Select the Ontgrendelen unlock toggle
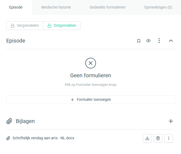Image resolution: width=181 pixels, height=154 pixels. coord(62,26)
